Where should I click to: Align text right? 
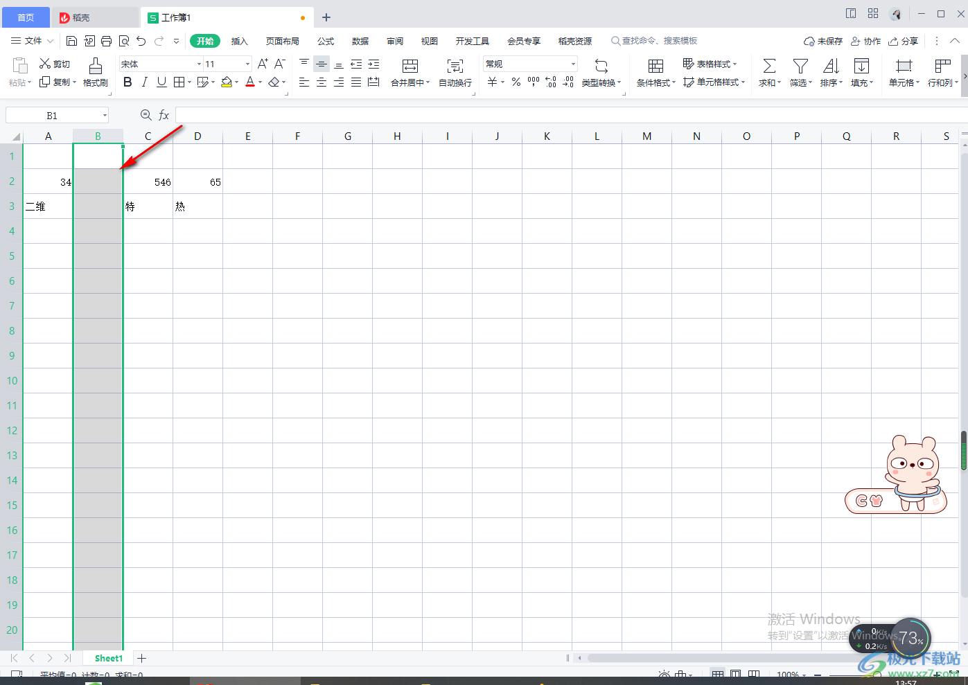click(339, 82)
